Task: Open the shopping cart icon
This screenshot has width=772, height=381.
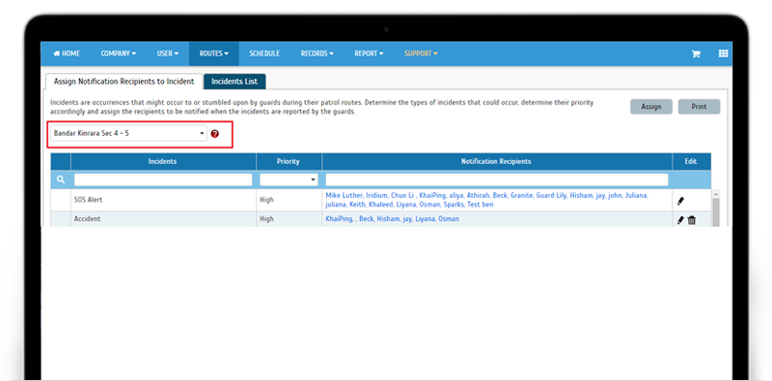Action: pos(696,54)
